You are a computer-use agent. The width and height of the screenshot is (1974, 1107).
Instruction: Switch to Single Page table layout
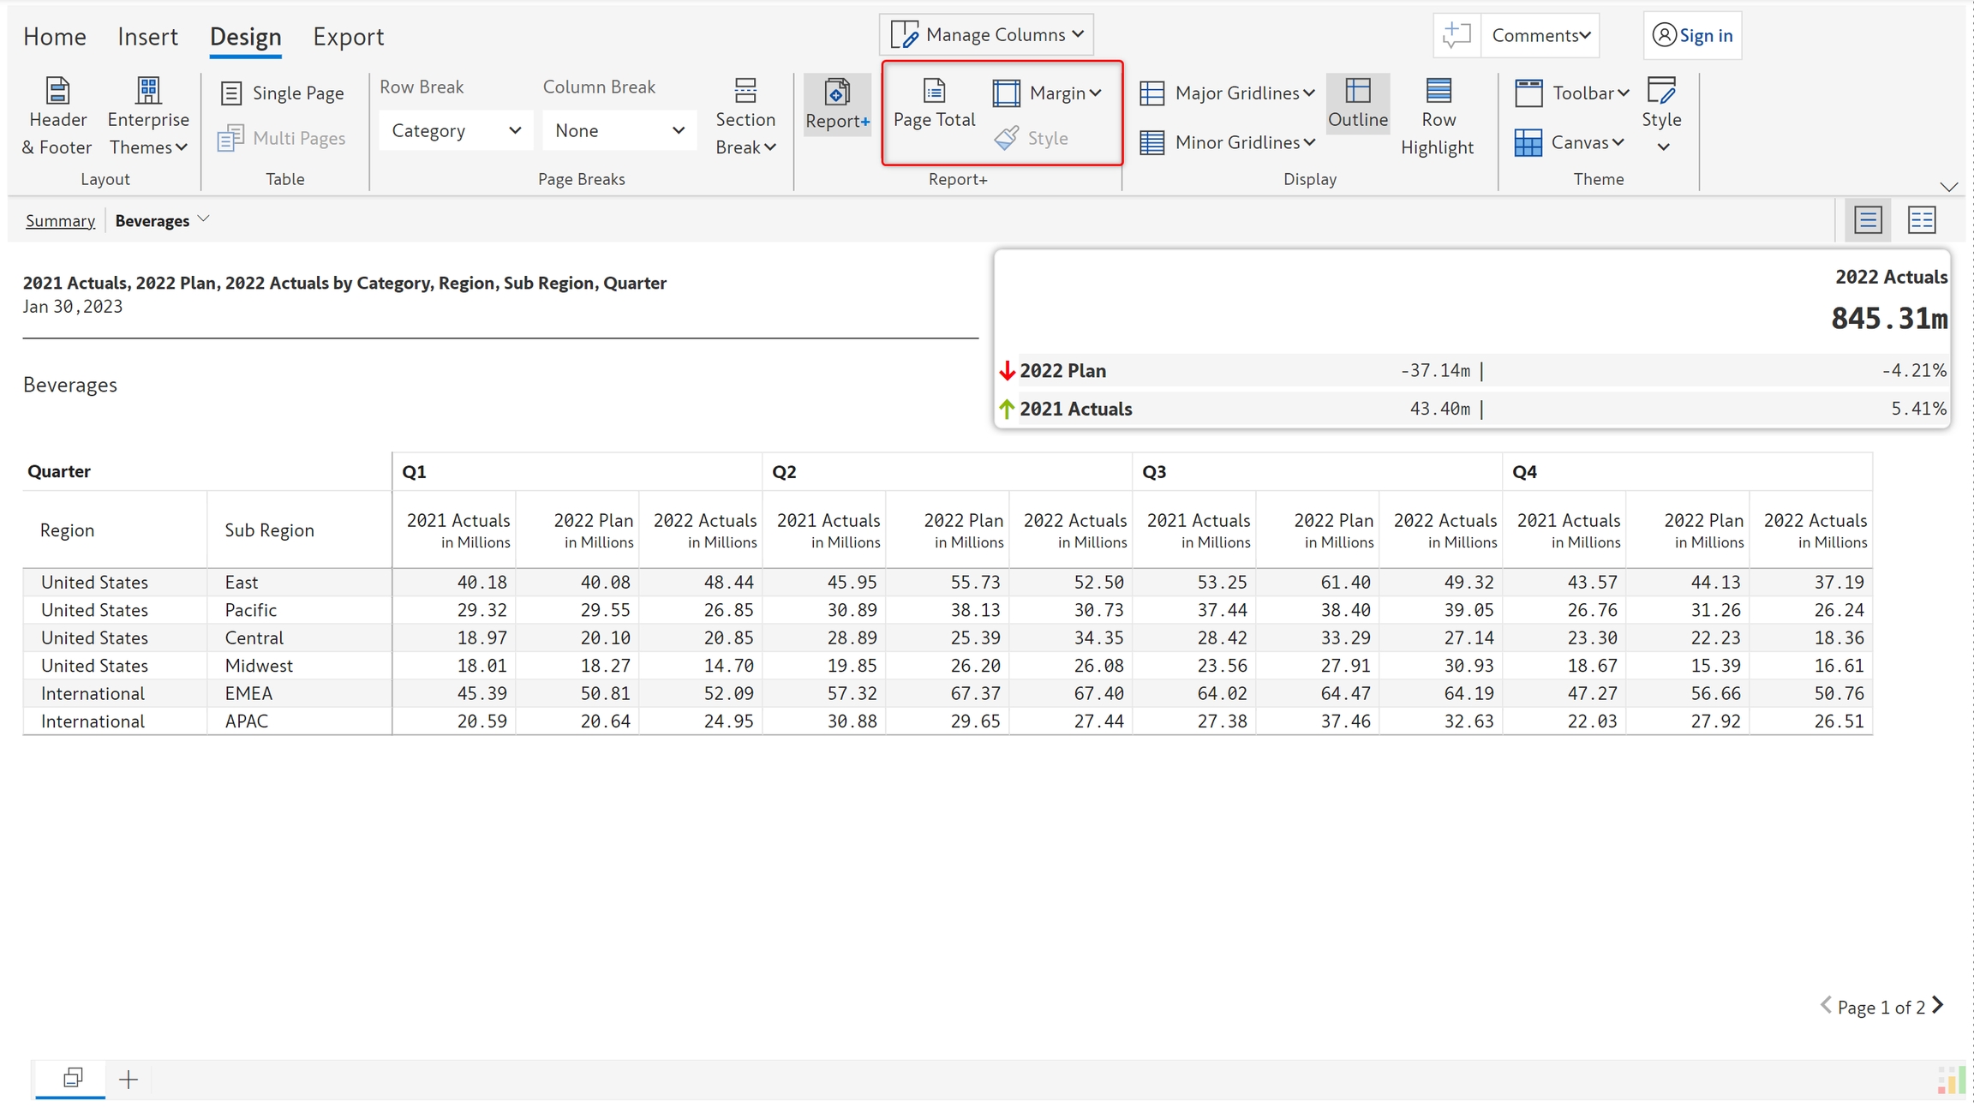[283, 93]
